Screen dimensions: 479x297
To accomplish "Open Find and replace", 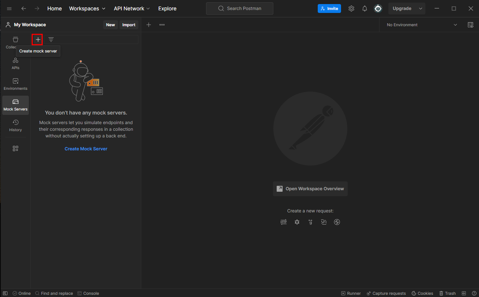I will [x=54, y=293].
